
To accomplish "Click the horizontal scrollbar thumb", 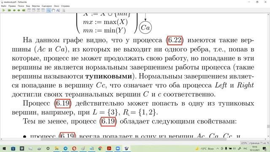I will pos(133,139).
